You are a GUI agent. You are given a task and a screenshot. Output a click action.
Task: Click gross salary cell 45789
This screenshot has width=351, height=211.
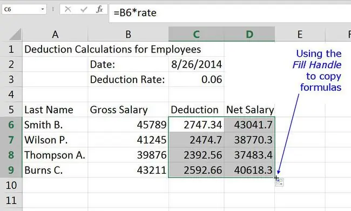(x=129, y=124)
